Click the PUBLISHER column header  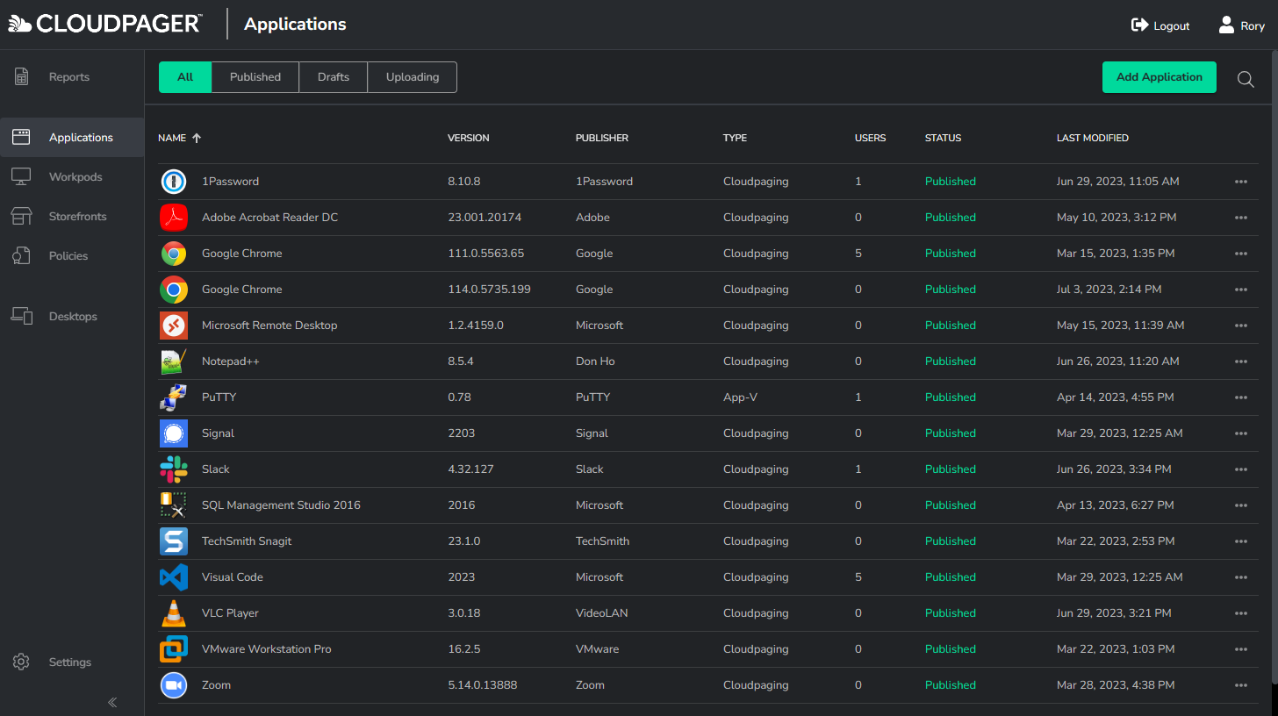click(602, 138)
